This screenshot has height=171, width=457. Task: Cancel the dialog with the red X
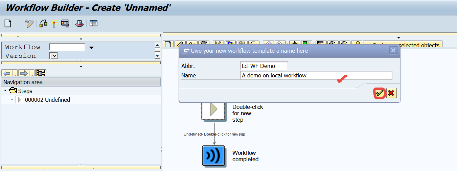[x=391, y=93]
